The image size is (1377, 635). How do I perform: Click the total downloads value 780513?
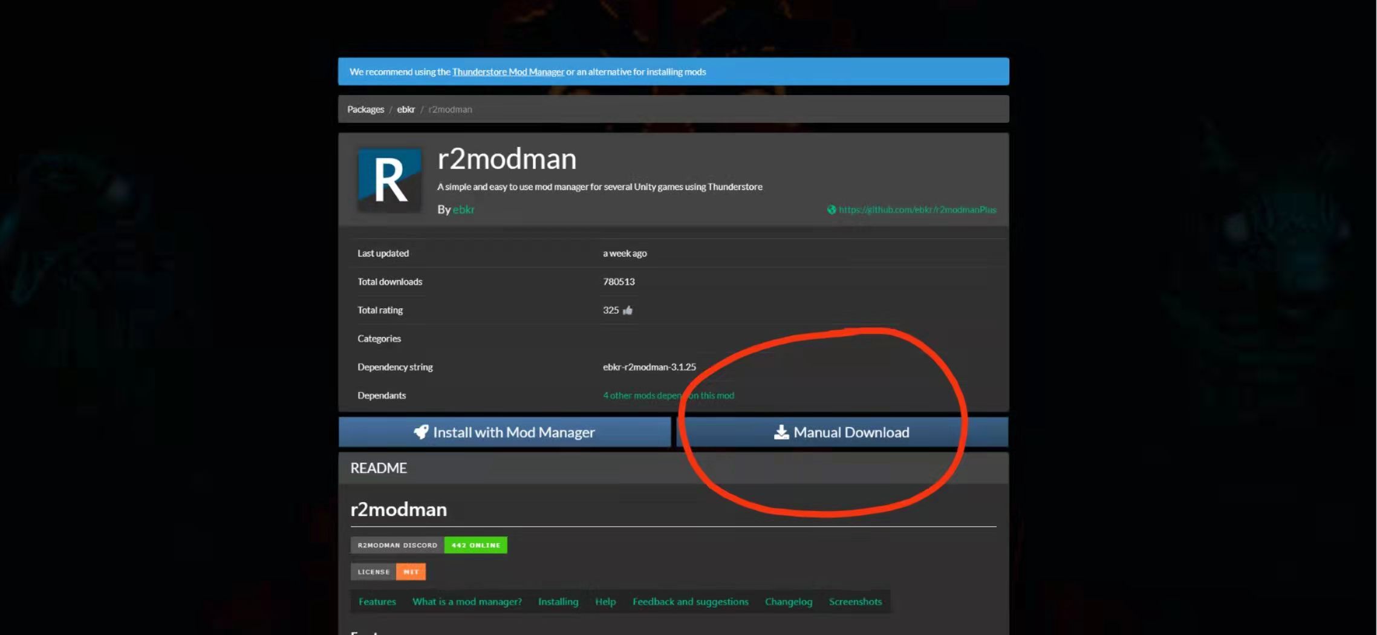(619, 282)
